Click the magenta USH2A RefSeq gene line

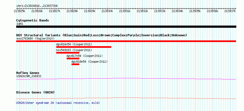tap(126, 79)
